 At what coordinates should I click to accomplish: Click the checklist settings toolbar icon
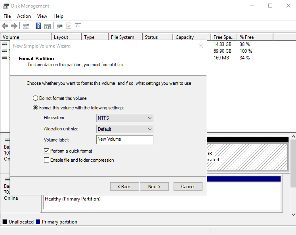tap(78, 26)
